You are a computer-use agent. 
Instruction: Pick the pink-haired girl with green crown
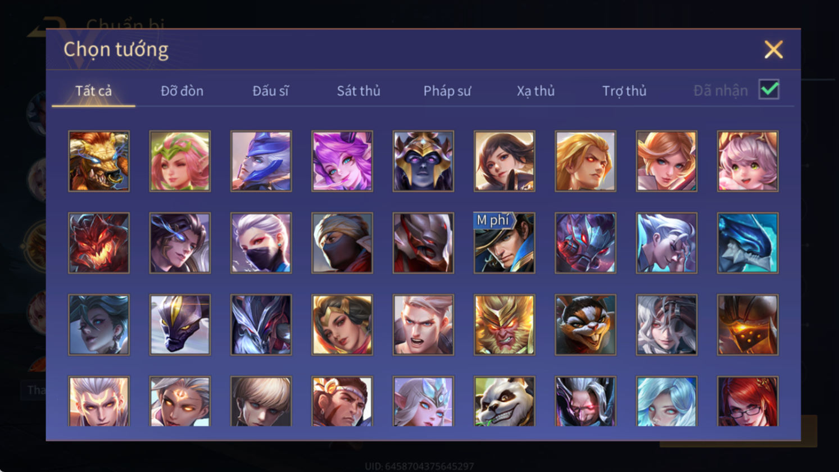pos(180,161)
